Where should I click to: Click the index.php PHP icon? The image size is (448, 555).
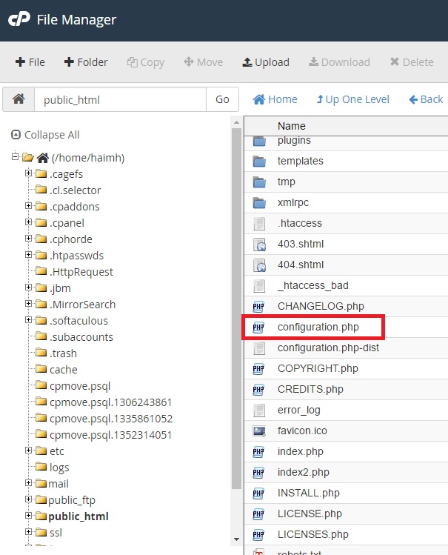pos(258,452)
